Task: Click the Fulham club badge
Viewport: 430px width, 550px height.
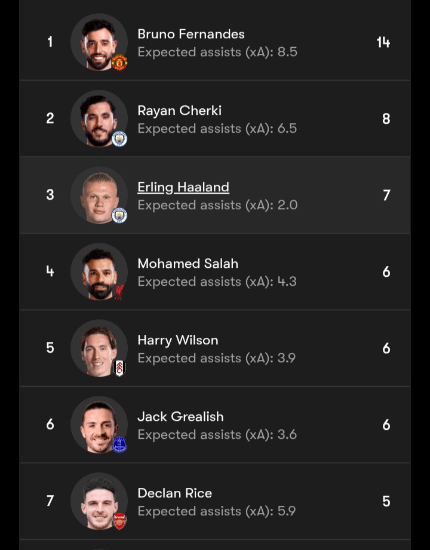Action: point(119,368)
